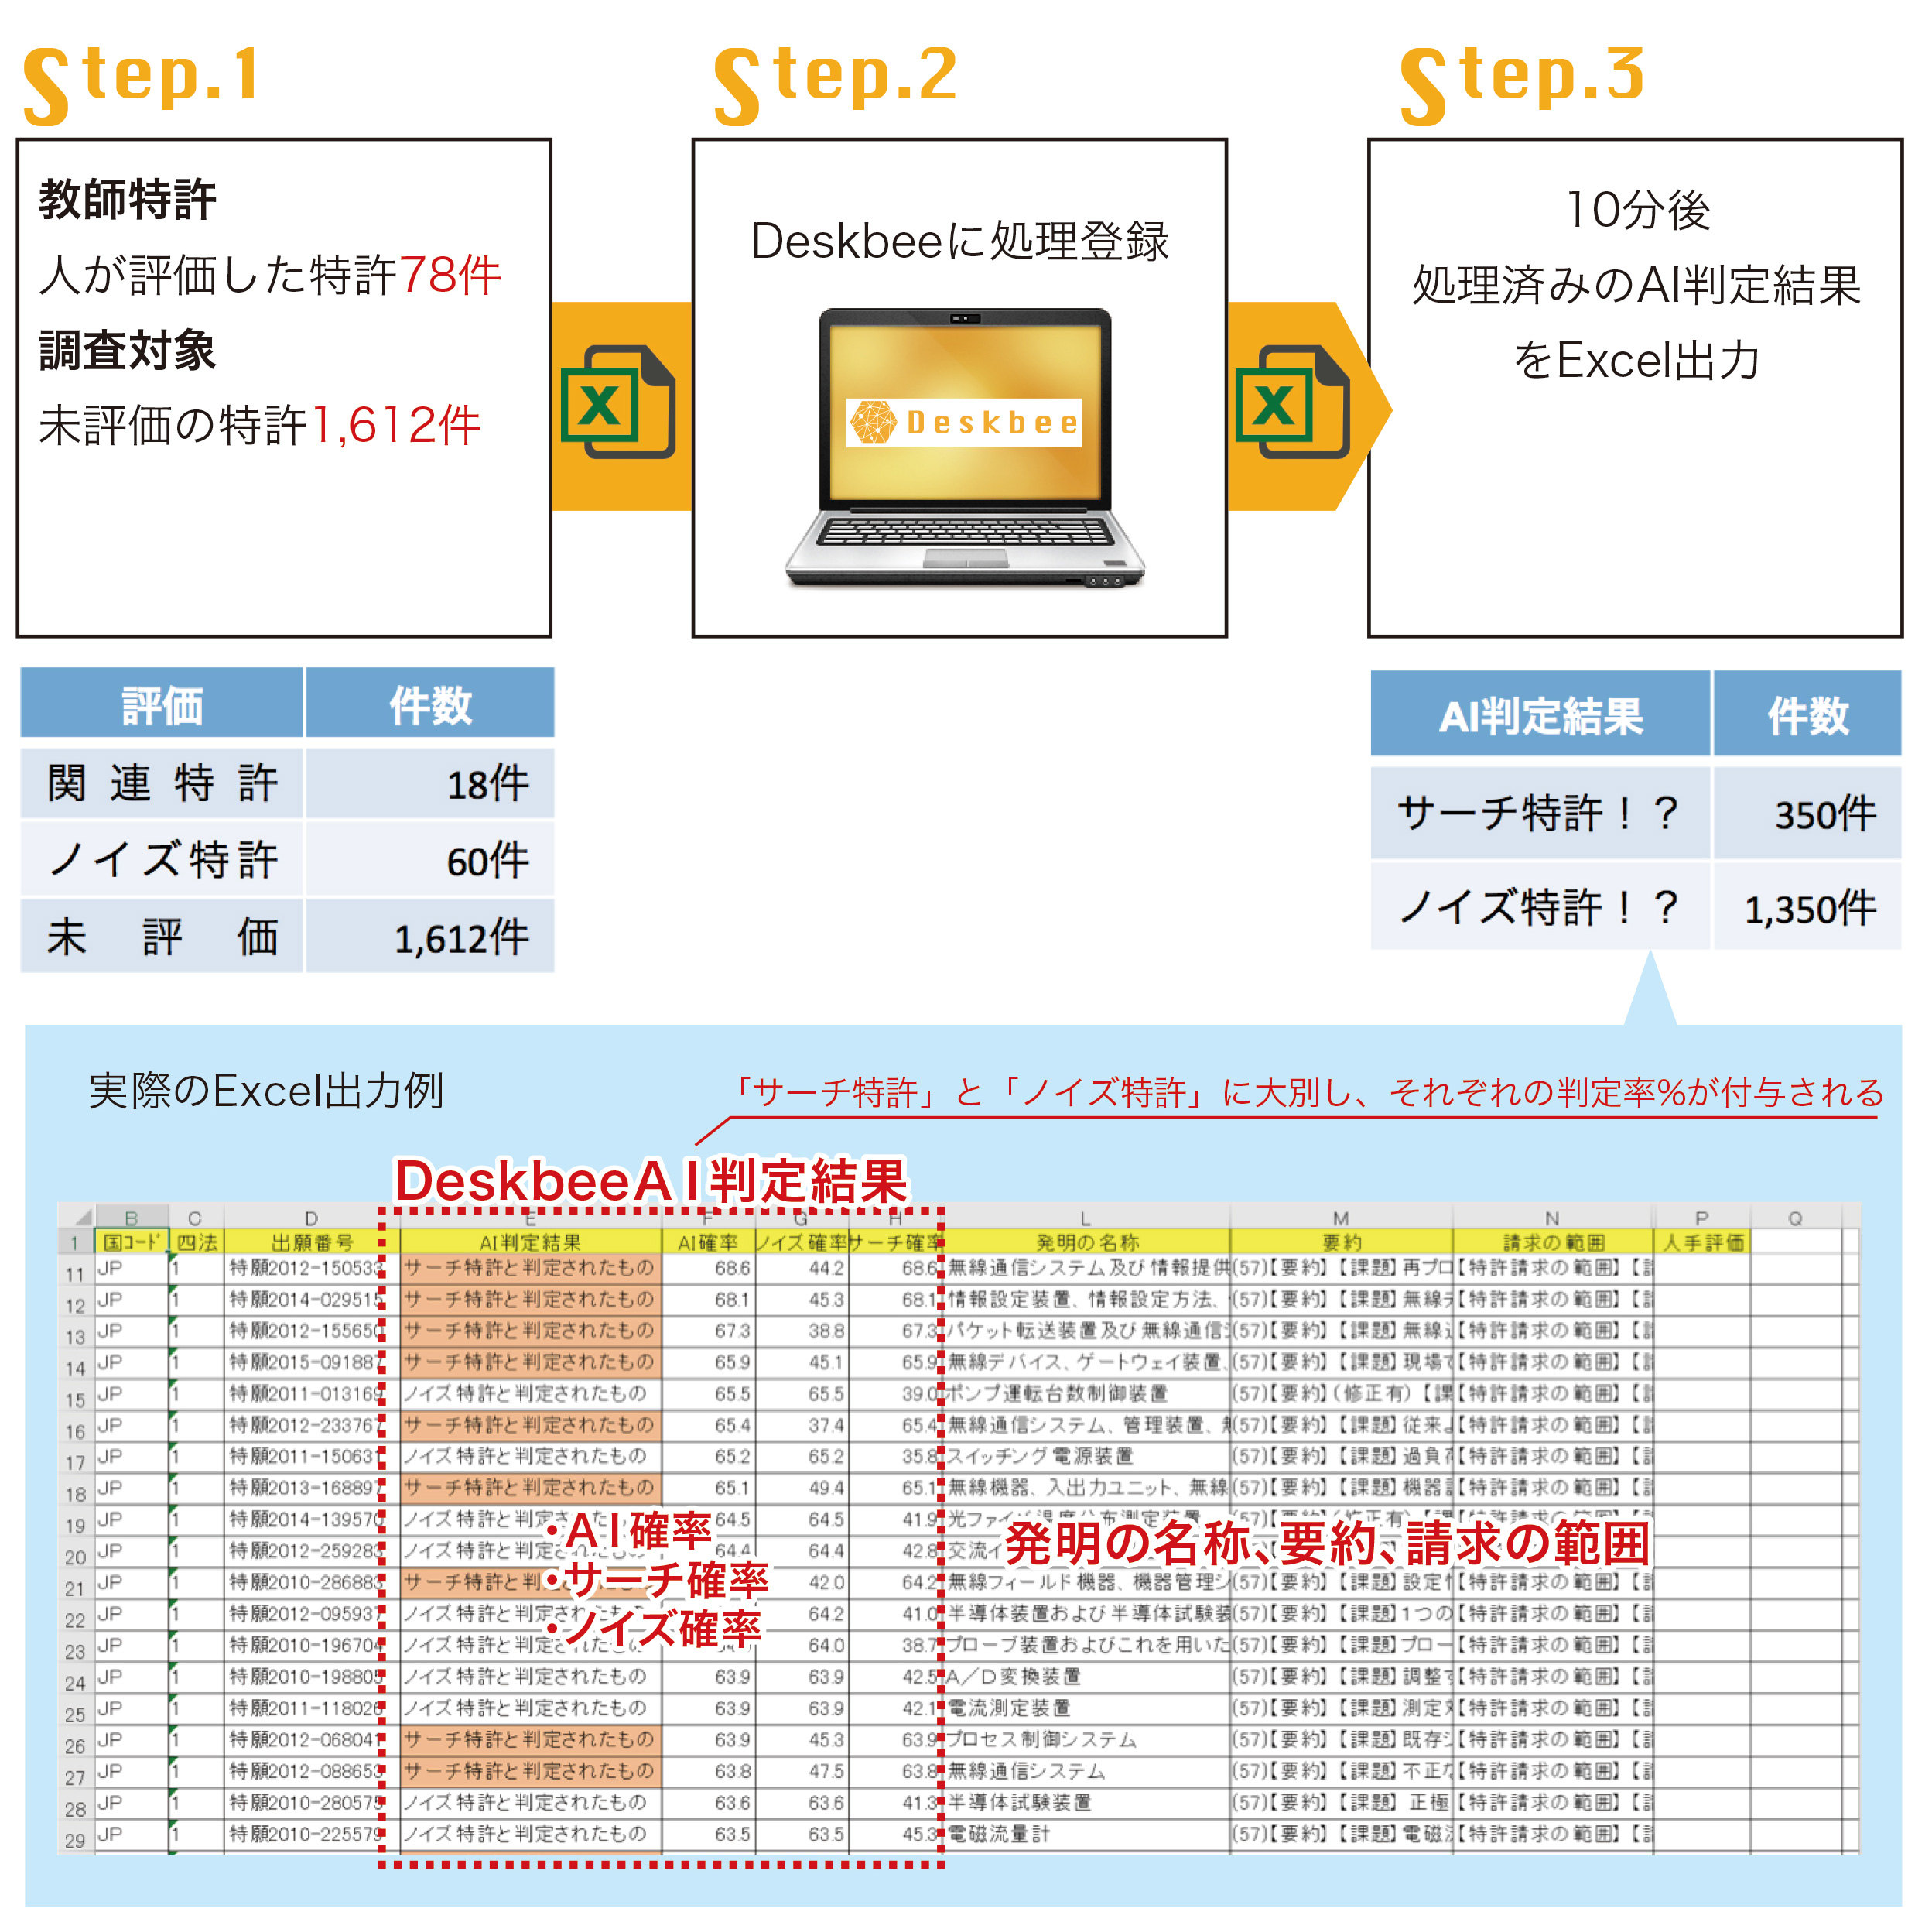Select column header L in the spreadsheet
The width and height of the screenshot is (1932, 1922).
pos(1086,1218)
